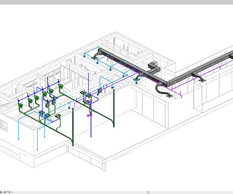Click the horizontal scrollbar thumb at bottom
233x194 pixels.
pos(148,192)
